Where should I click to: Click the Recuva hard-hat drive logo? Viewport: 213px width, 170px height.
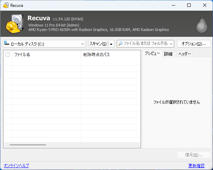tap(14, 24)
